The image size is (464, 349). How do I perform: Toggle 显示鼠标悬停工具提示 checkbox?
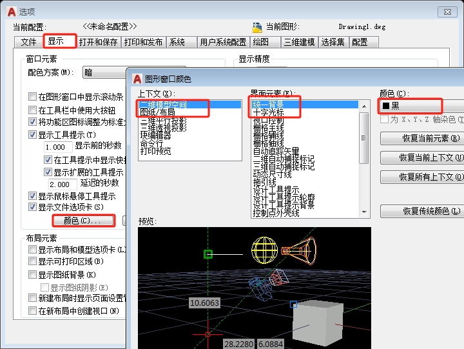32,196
